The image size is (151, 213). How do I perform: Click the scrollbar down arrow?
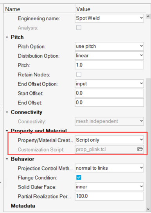(148, 209)
